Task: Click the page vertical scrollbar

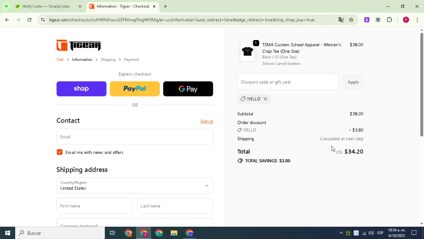Action: point(421,85)
